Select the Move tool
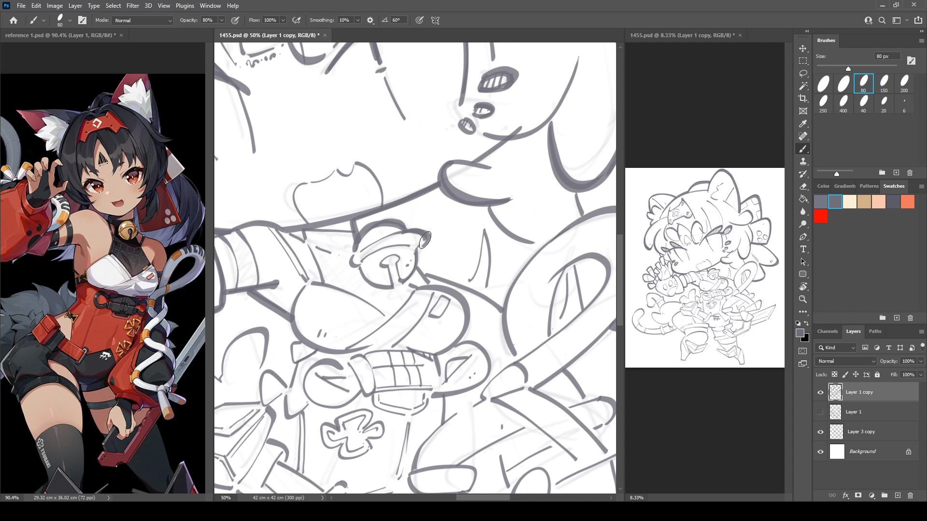The width and height of the screenshot is (927, 521). [803, 49]
